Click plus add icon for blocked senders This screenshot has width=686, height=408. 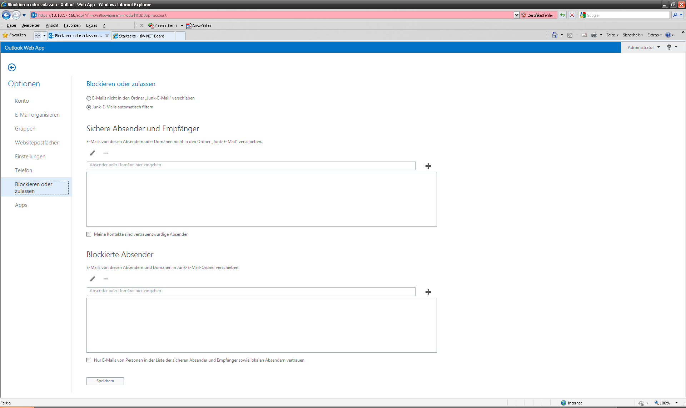pyautogui.click(x=428, y=292)
